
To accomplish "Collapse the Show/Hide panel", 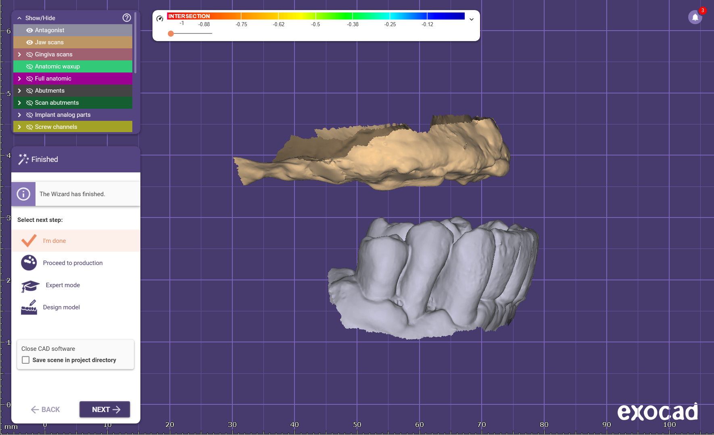I will coord(19,18).
